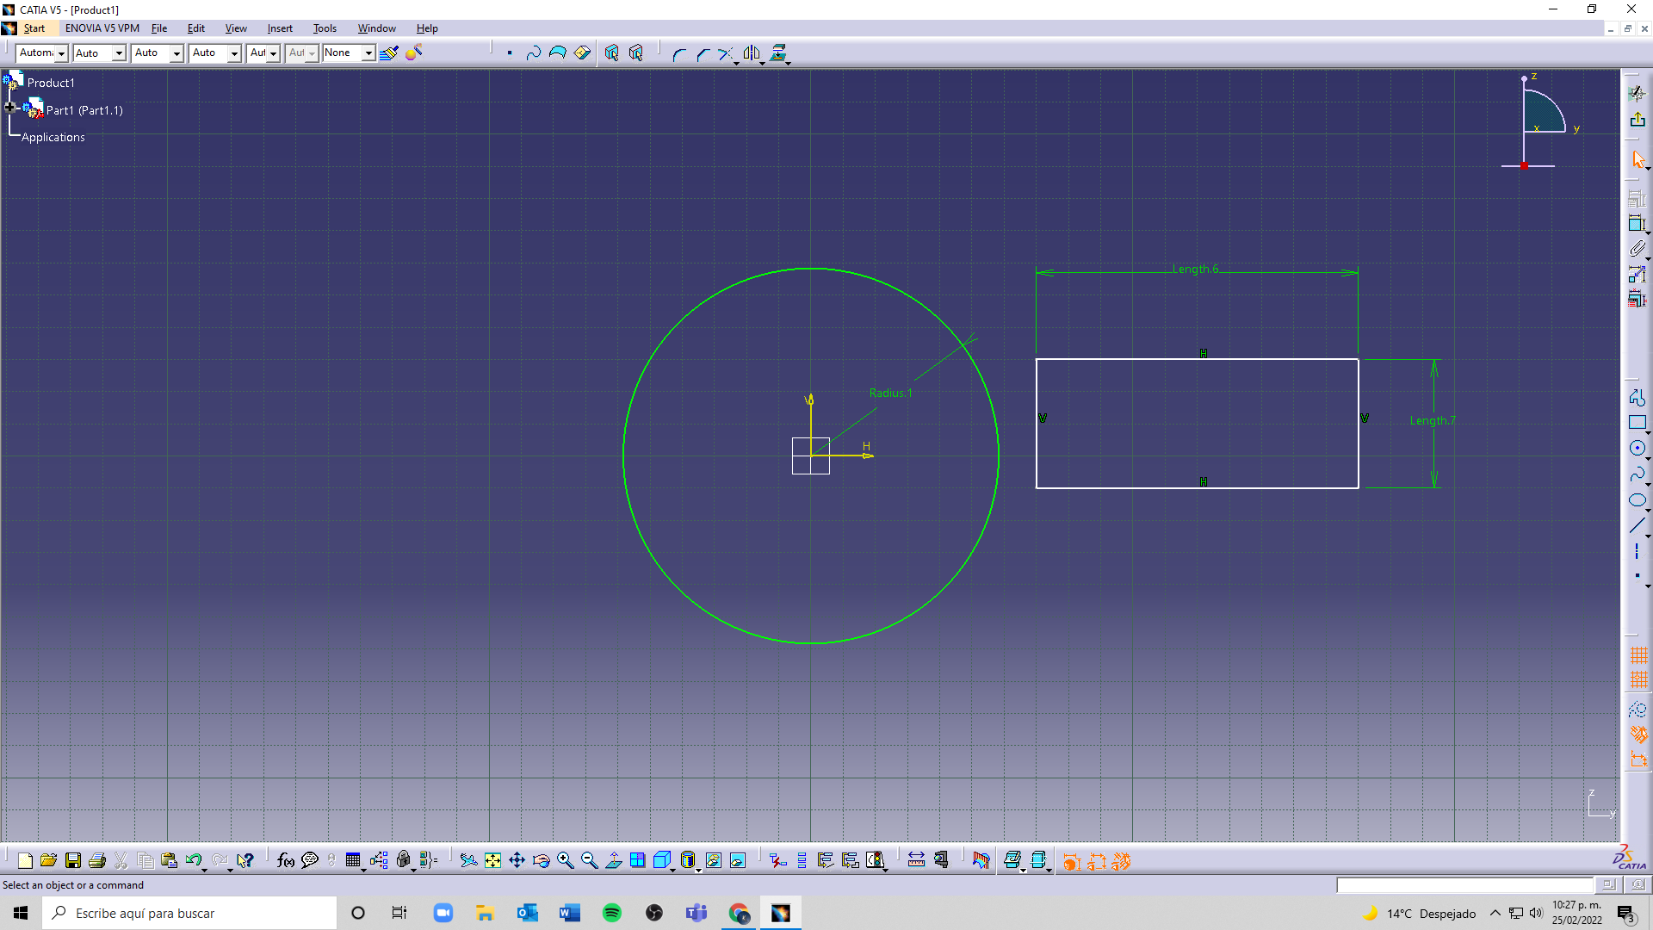Open the Insert menu
1653x930 pixels.
point(279,28)
